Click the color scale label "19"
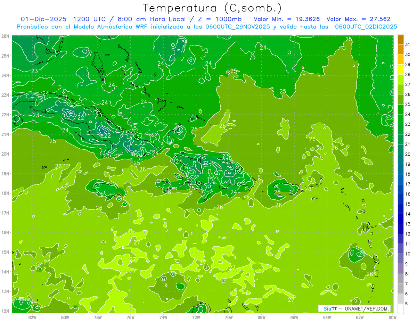417x322 pixels. [408, 164]
